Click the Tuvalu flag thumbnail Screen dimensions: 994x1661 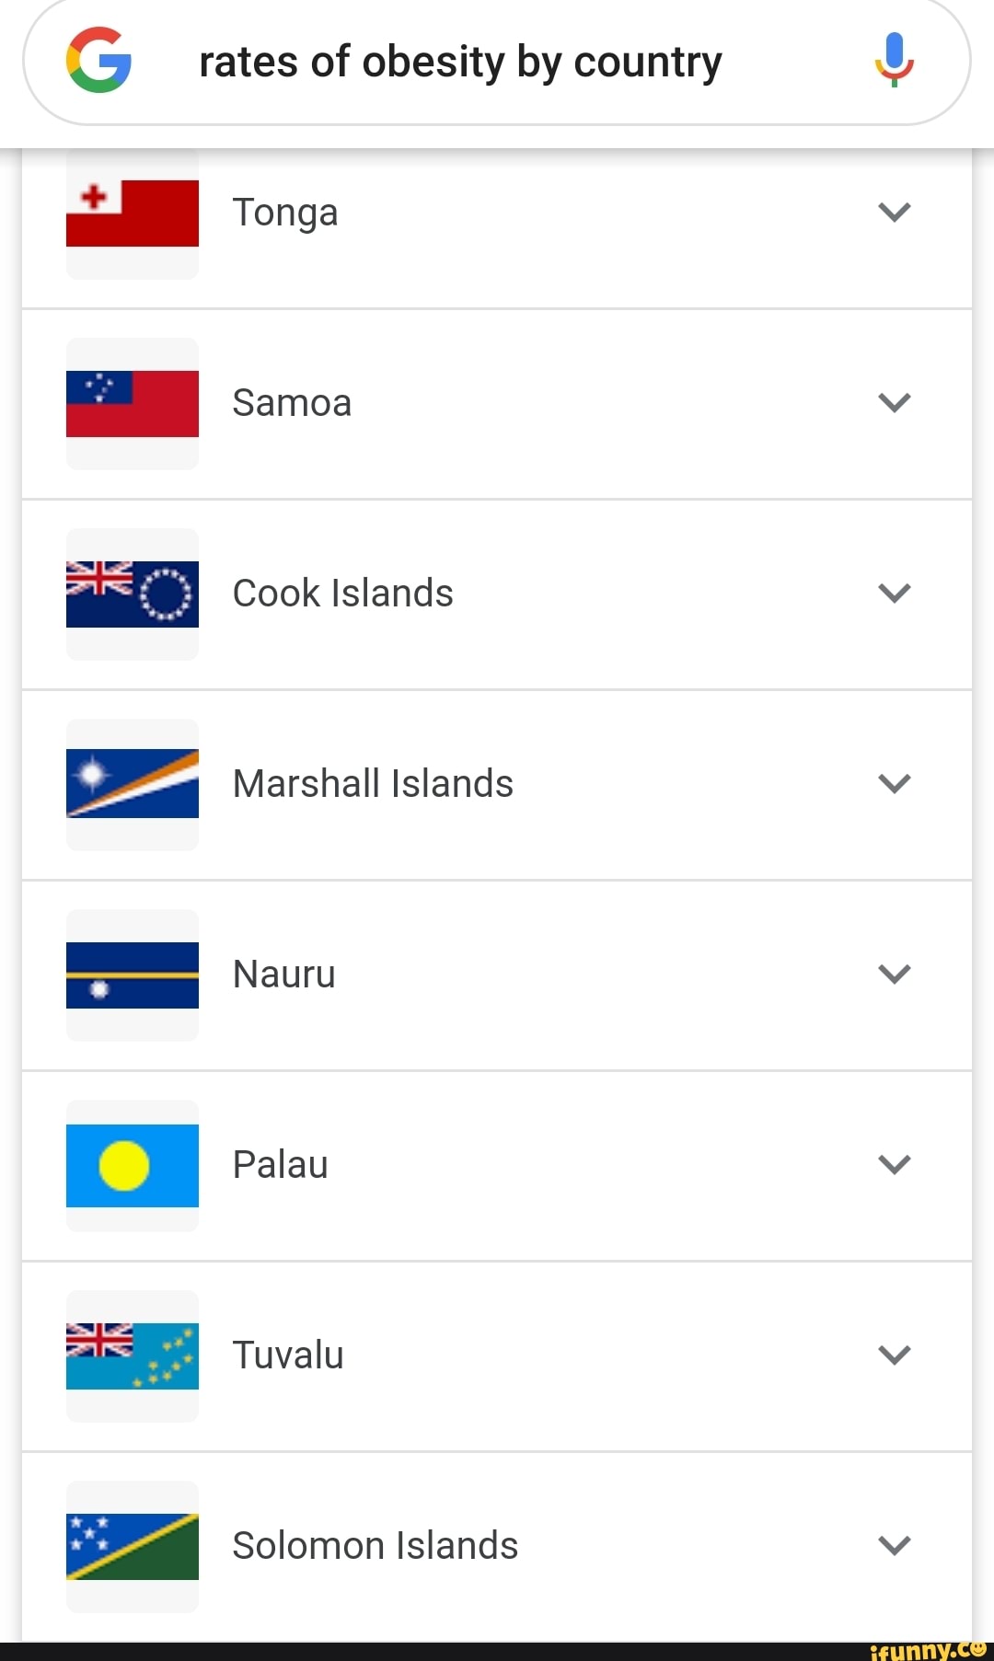(x=132, y=1355)
